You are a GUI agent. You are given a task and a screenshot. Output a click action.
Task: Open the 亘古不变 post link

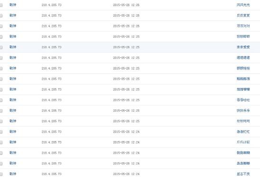pyautogui.click(x=243, y=174)
